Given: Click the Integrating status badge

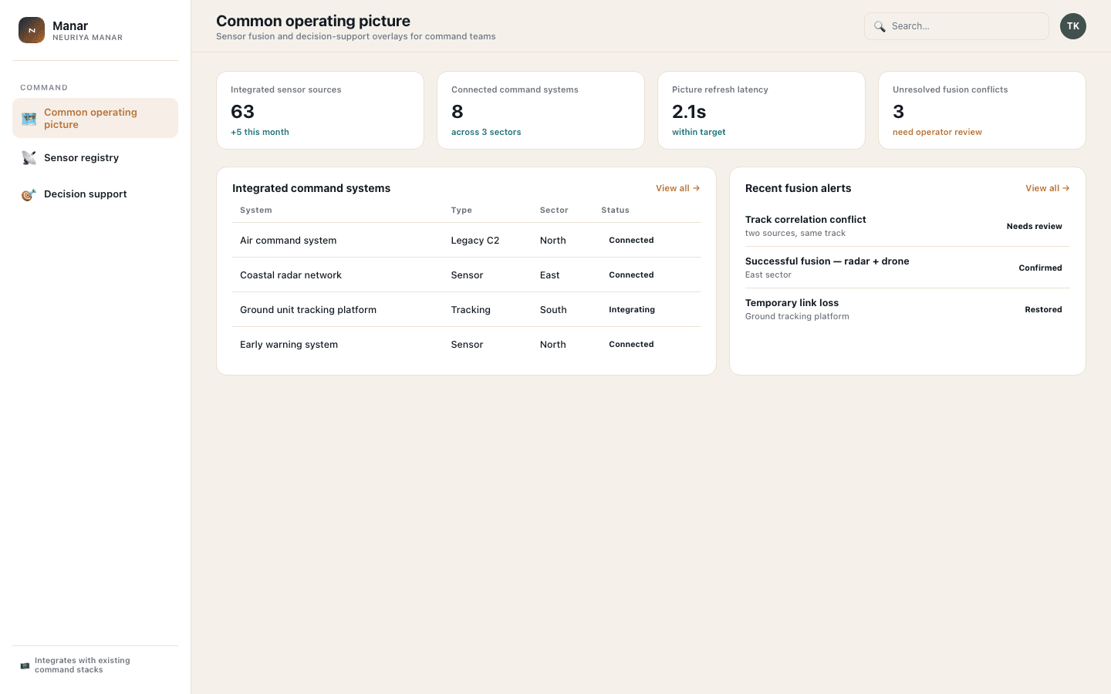Looking at the screenshot, I should click(632, 310).
